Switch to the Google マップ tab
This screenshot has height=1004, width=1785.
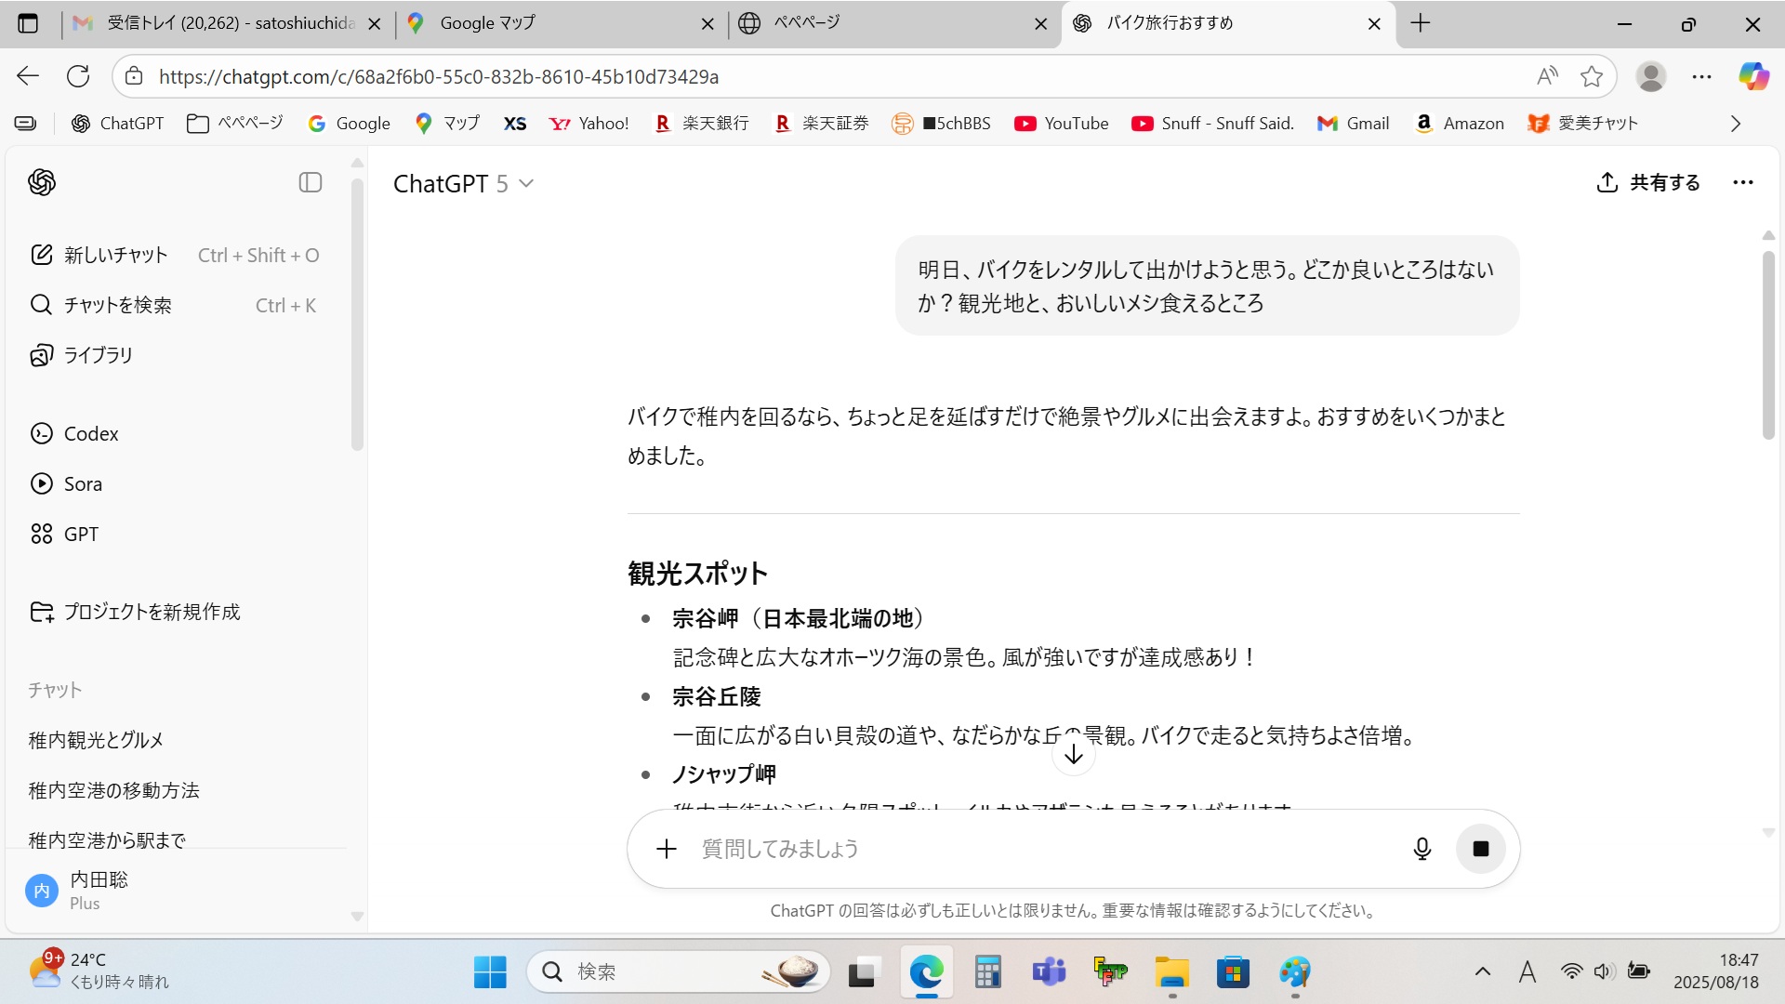(x=561, y=23)
